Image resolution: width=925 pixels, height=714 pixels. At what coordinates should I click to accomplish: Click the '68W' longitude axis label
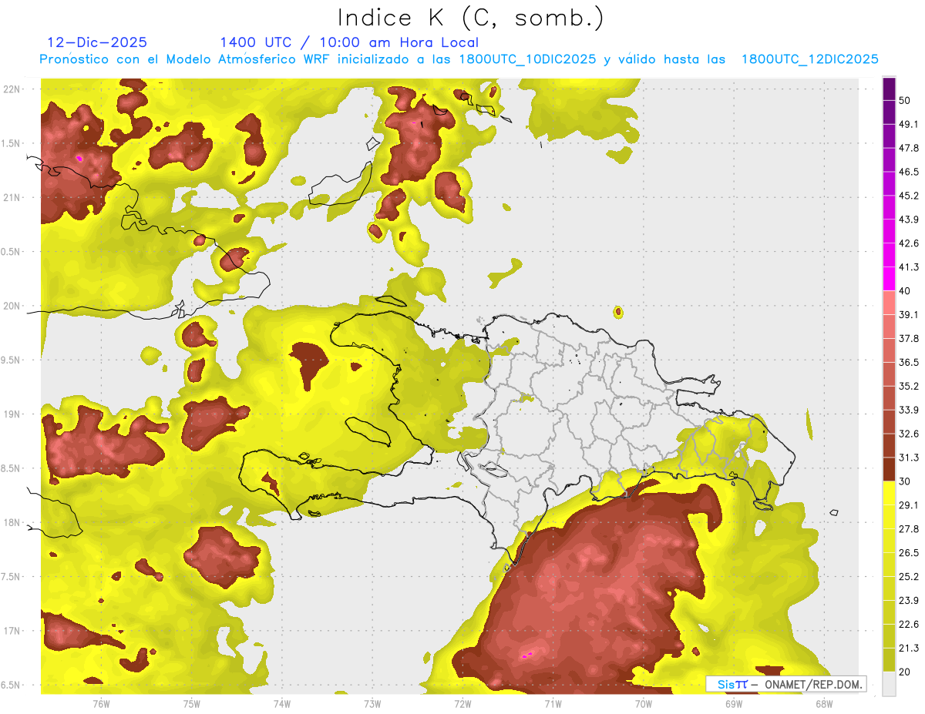824,704
